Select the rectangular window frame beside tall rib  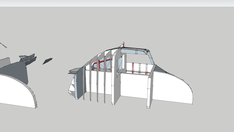pyautogui.click(x=120, y=64)
